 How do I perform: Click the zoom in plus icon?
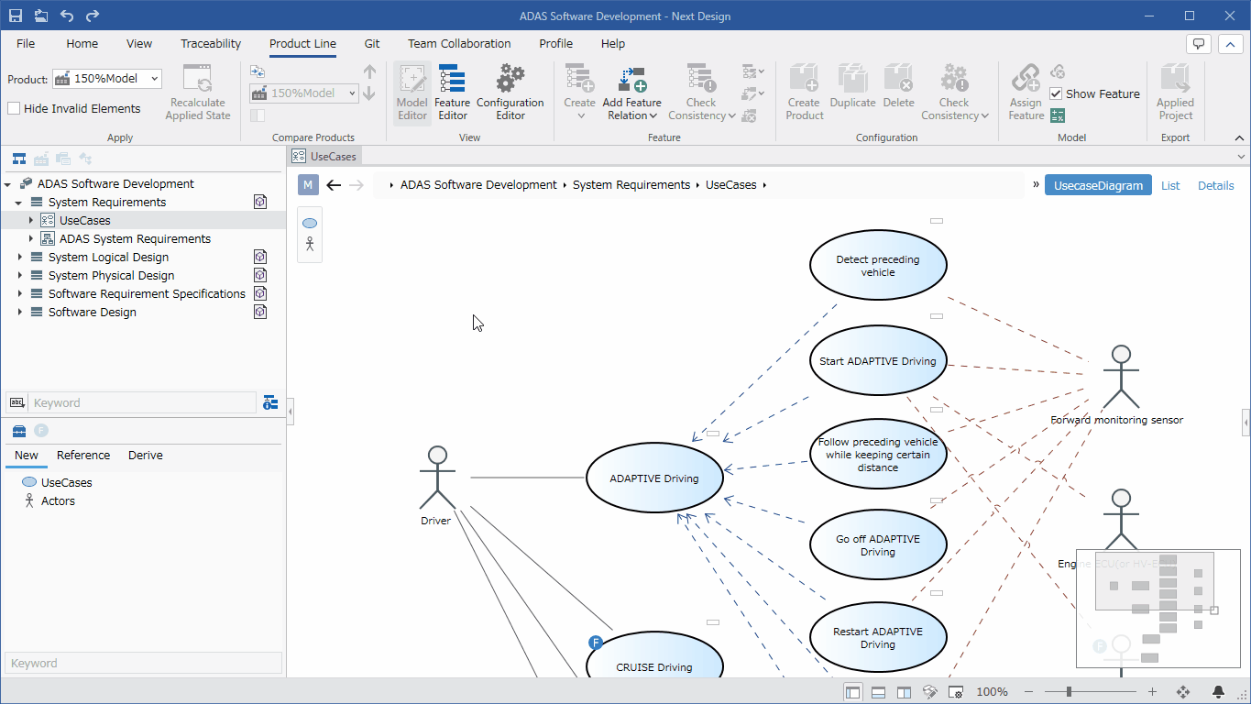1152,692
